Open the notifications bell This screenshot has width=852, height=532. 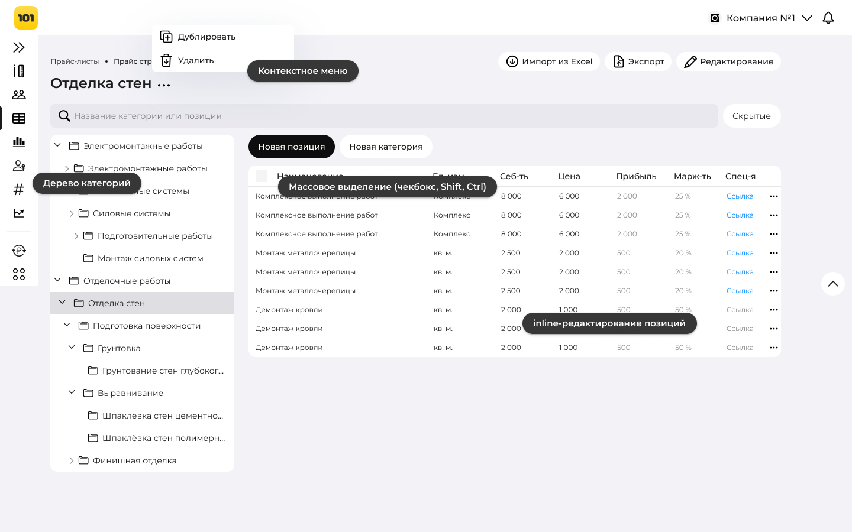click(x=828, y=18)
